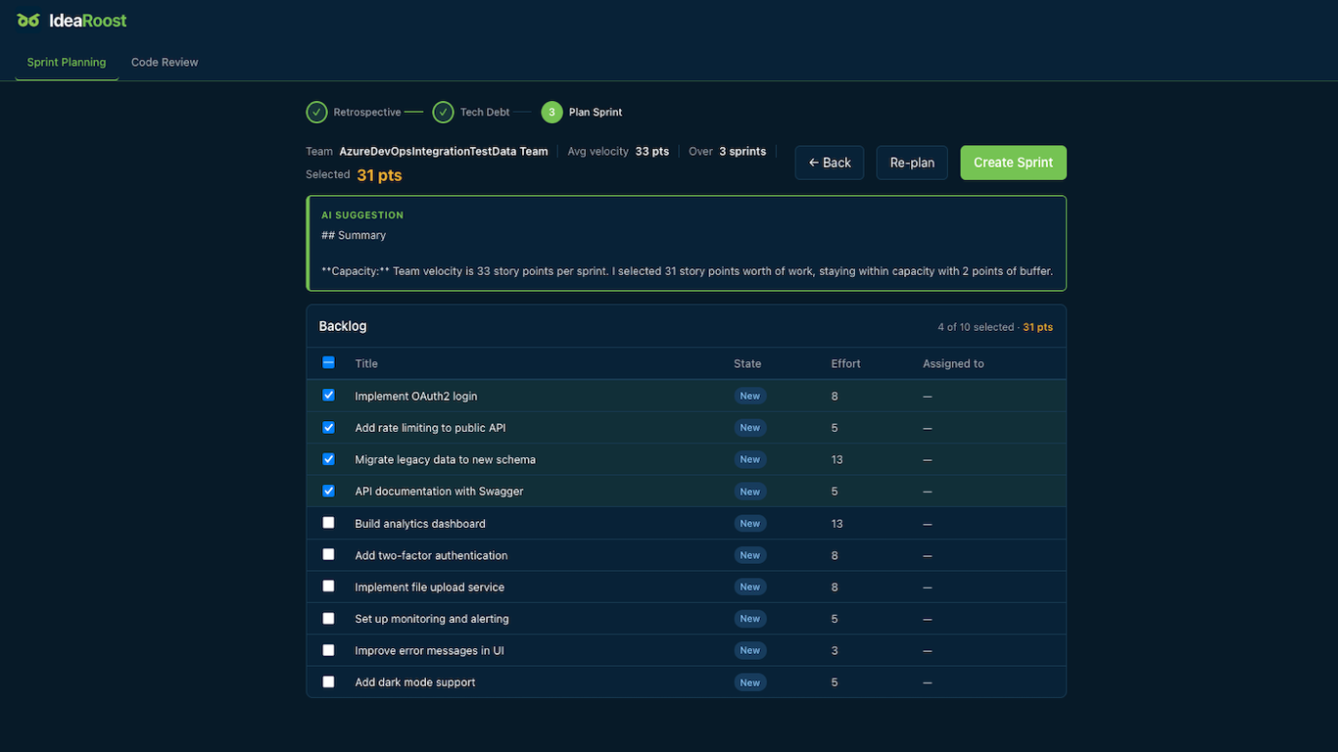Image resolution: width=1338 pixels, height=752 pixels.
Task: Open the Code Review tab
Action: (x=165, y=63)
